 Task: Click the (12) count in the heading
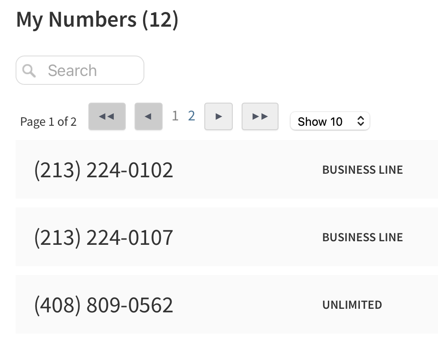(x=160, y=20)
